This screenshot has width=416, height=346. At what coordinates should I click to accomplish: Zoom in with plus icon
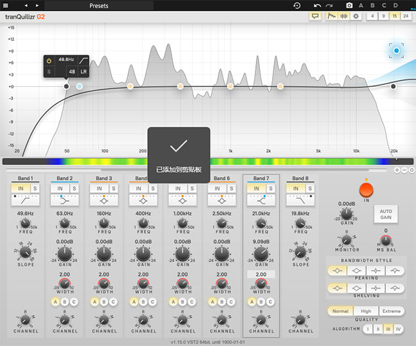[397, 170]
